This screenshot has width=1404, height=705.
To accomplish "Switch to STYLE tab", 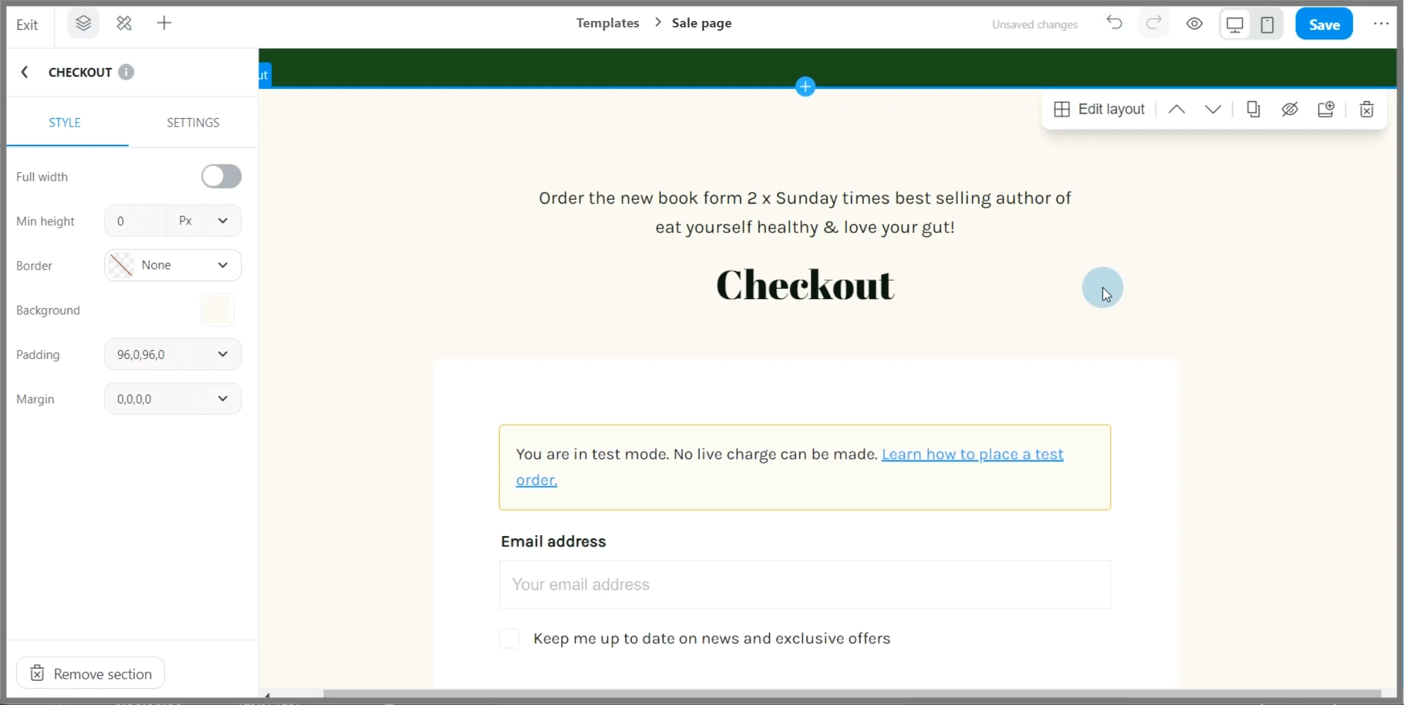I will tap(65, 123).
